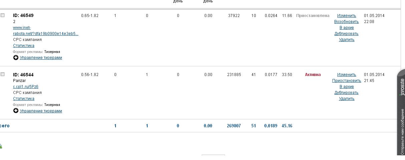Click plus icon for campaign 46549 teasers
Viewport: 405px width, 160px height.
point(16,58)
